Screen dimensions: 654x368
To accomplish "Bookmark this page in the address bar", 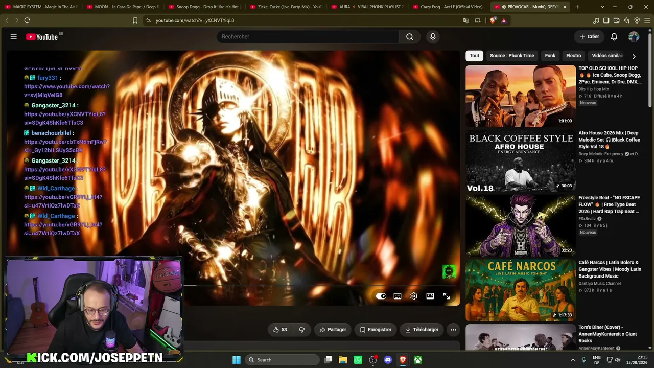I will coord(135,20).
